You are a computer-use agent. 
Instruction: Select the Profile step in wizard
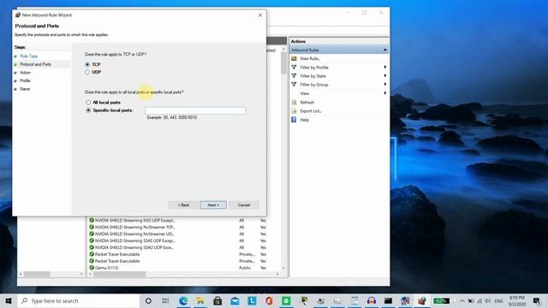(25, 80)
